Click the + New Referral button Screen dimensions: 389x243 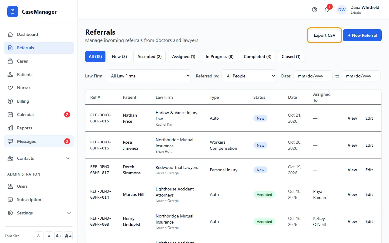pos(362,35)
